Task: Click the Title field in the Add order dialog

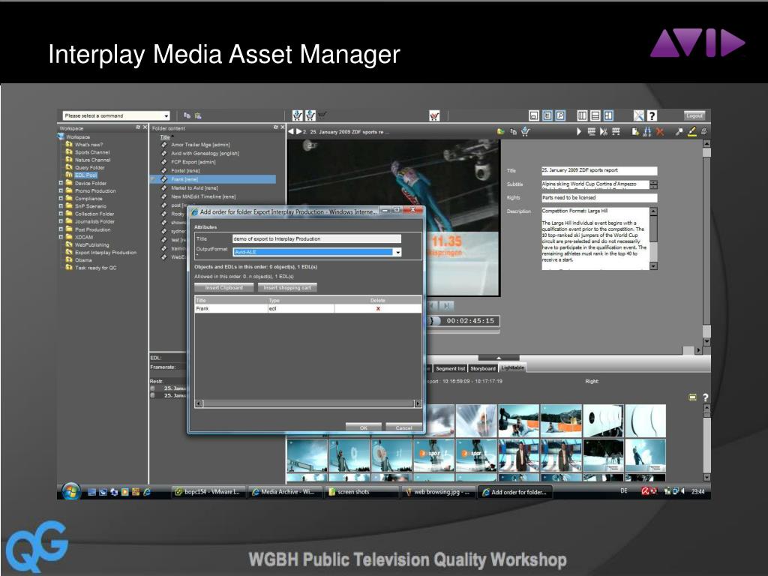Action: tap(316, 239)
